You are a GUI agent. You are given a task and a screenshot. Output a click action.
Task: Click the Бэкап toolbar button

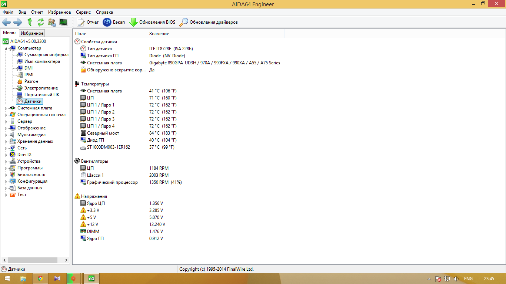[114, 22]
